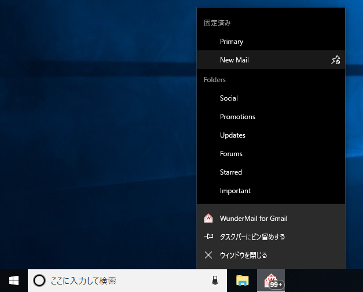Screen dimensions: 363x292
Task: Choose ウィンドウを閉じる option
Action: pos(271,255)
